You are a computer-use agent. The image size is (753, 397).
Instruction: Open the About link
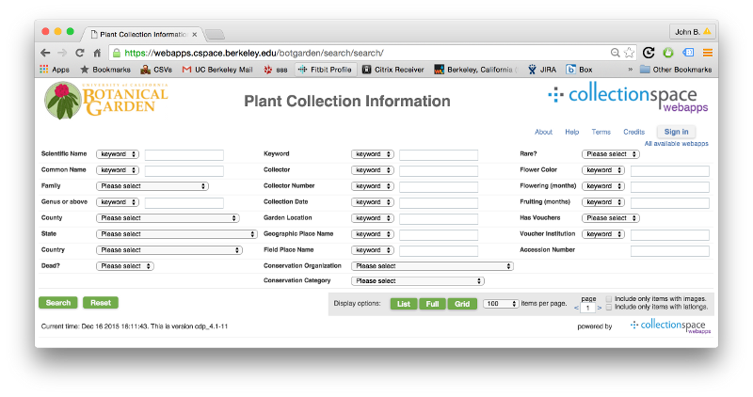[544, 132]
